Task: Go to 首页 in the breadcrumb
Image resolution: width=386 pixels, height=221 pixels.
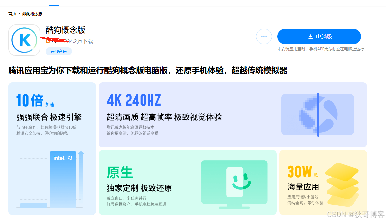Action: [x=12, y=14]
